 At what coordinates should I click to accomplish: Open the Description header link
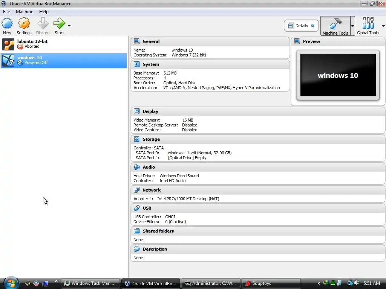click(155, 249)
